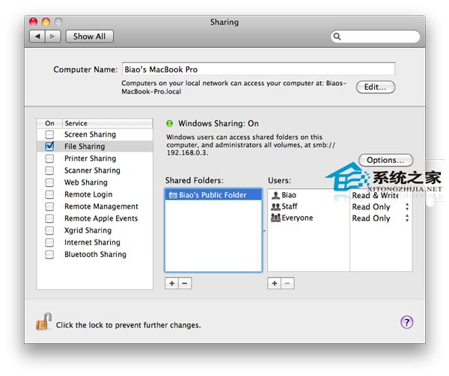This screenshot has width=449, height=376.
Task: Remove selected shared folder with minus button
Action: 185,283
